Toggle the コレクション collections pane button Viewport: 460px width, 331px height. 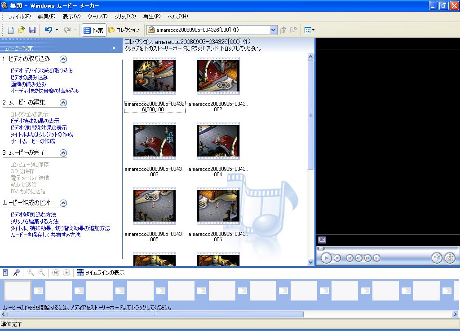coord(124,30)
